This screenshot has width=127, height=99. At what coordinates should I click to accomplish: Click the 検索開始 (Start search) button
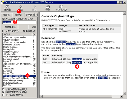pyautogui.click(x=11, y=27)
